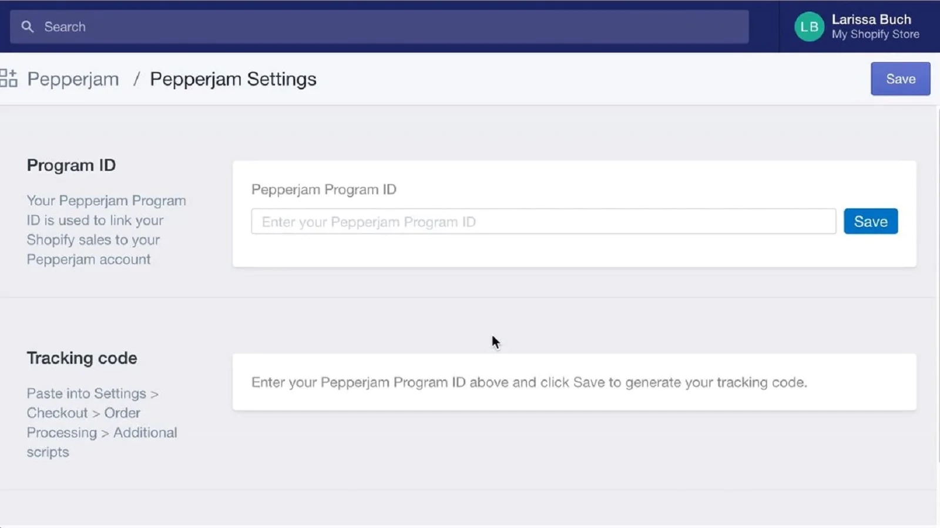The height and width of the screenshot is (528, 940).
Task: Open the Larissa Buch account menu
Action: coord(871,19)
